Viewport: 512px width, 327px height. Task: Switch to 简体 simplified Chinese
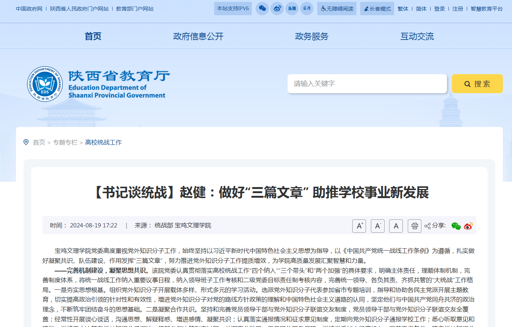421,9
